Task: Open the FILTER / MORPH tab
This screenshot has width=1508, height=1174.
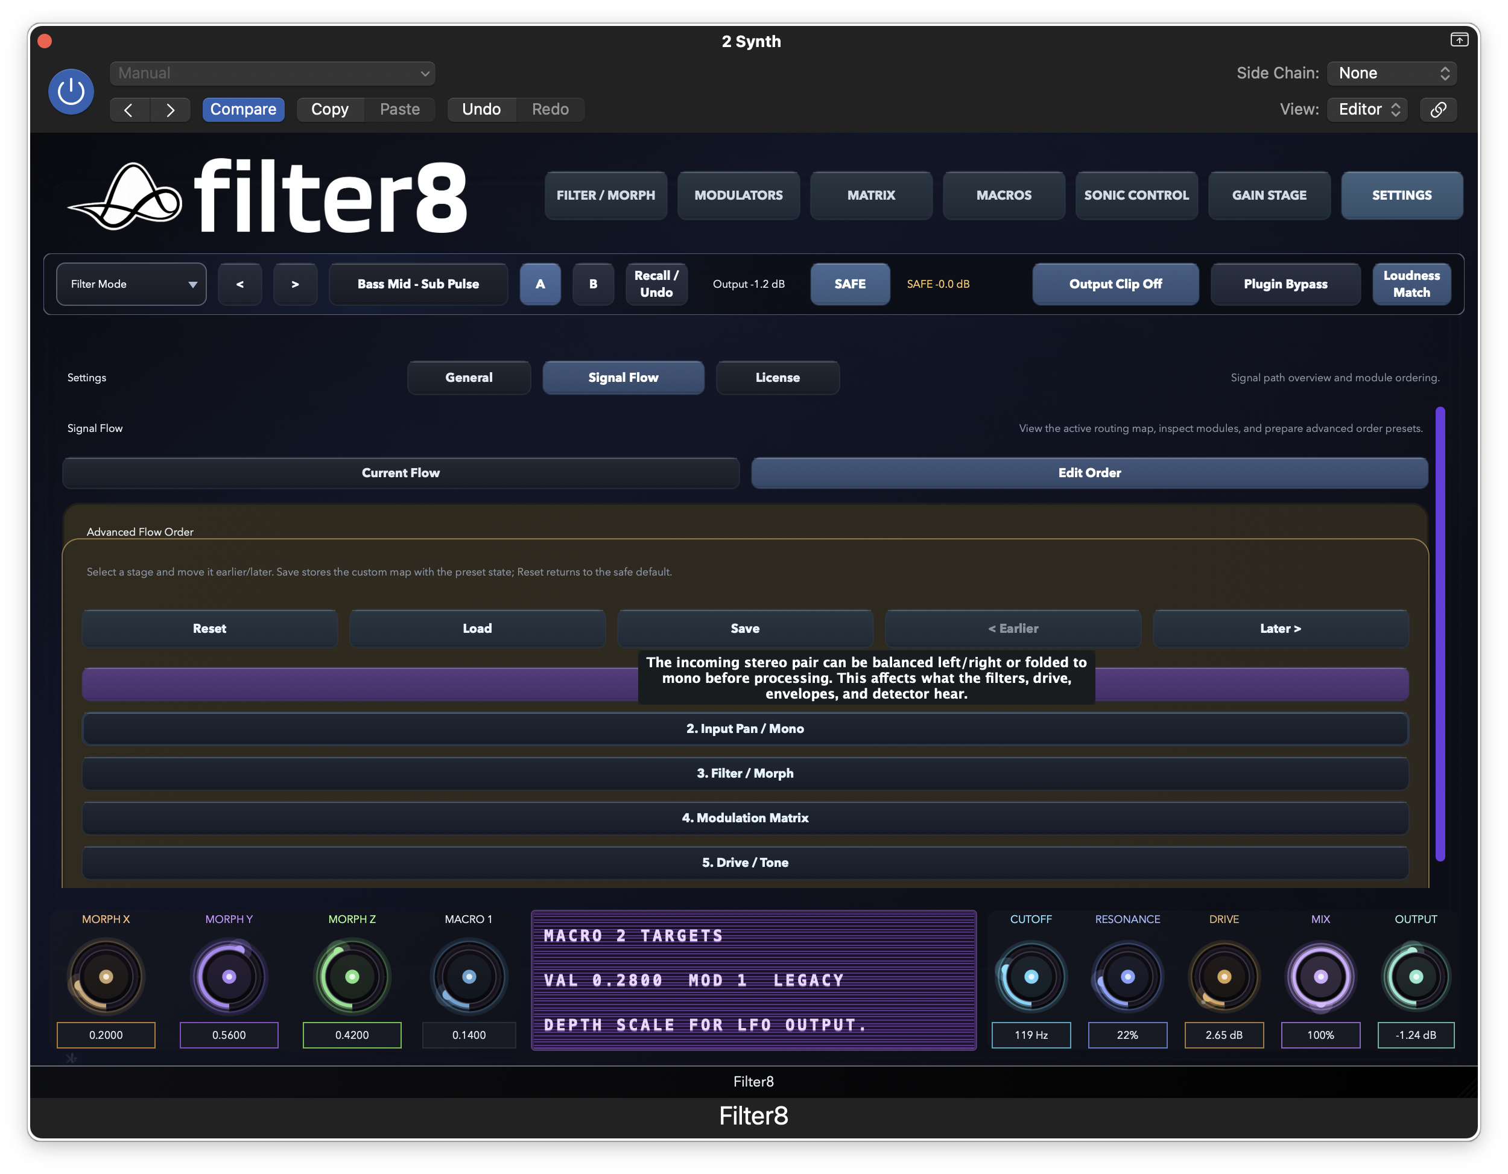Action: [606, 195]
